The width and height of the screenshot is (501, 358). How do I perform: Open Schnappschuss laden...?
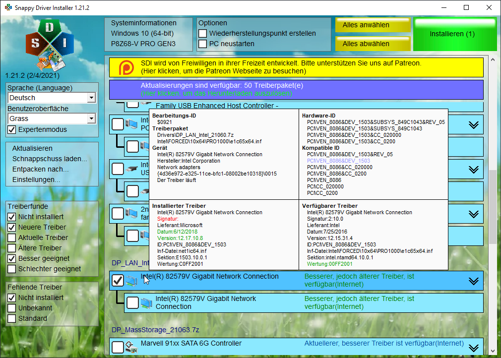click(50, 159)
